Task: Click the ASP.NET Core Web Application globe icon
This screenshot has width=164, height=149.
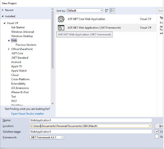Action: [61, 19]
